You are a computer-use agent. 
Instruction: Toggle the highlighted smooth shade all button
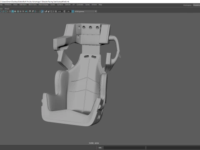(12, 11)
